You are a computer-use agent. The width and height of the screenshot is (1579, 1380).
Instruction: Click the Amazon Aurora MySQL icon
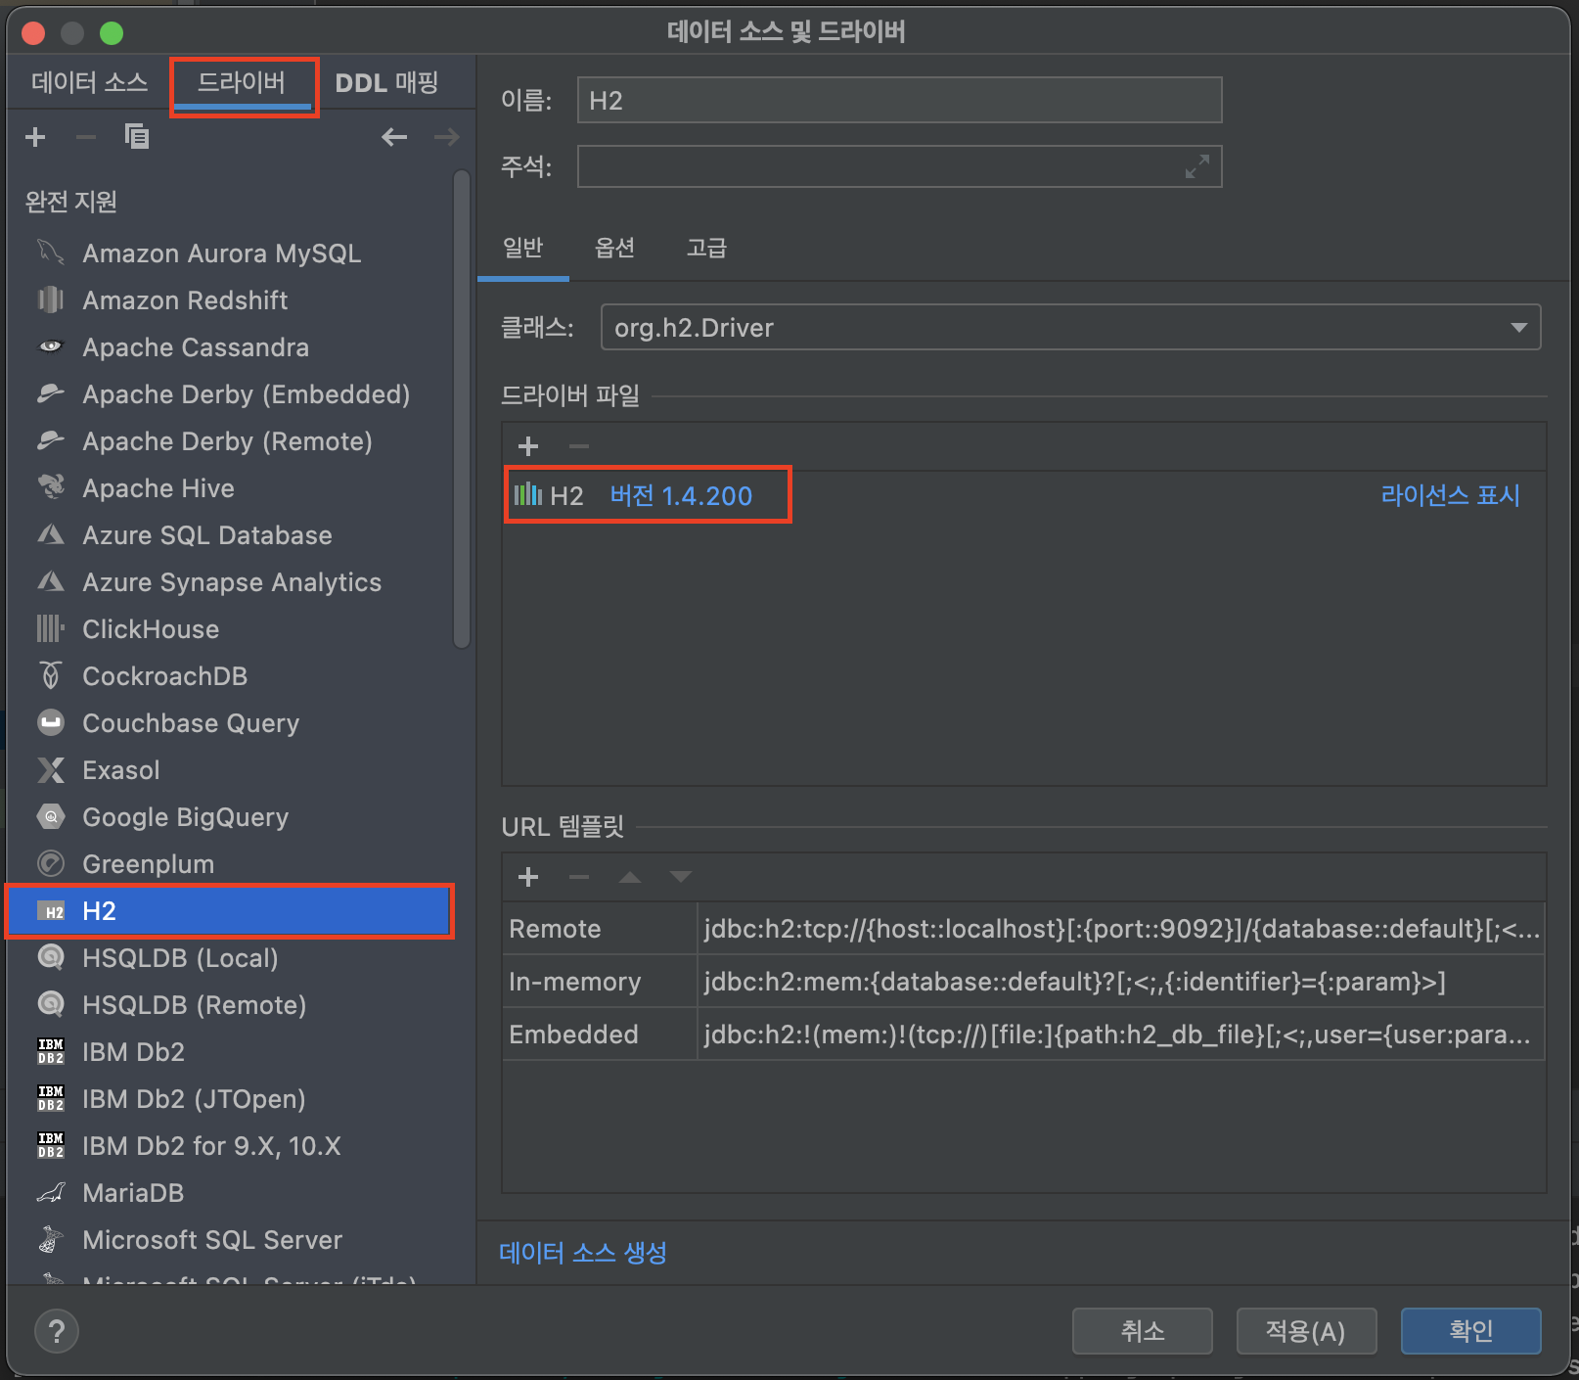pos(51,253)
